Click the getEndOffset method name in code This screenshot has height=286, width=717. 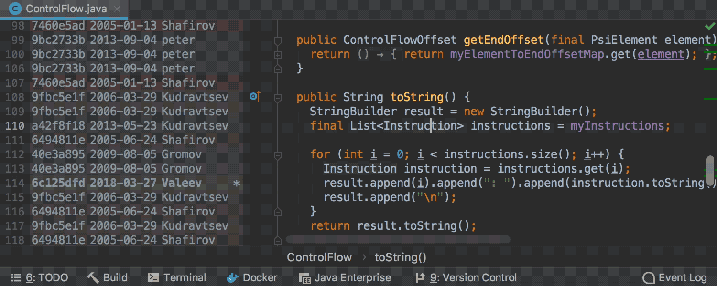click(x=504, y=40)
